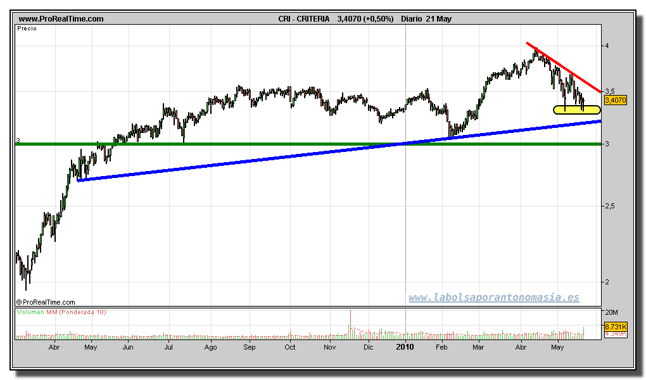Click the www.labolsaporantonomasia.es watermark link
This screenshot has height=380, width=646.
coord(493,298)
